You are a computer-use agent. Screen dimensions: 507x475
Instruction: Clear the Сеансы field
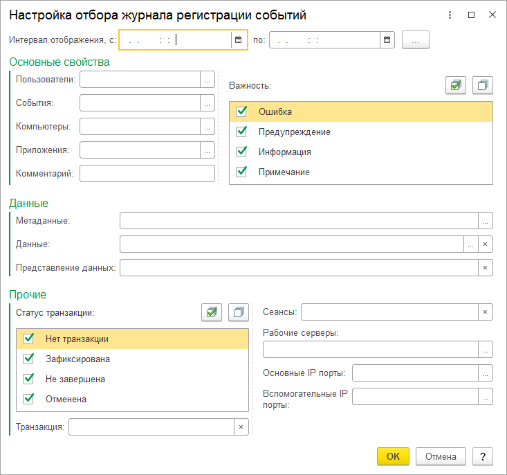pyautogui.click(x=485, y=312)
